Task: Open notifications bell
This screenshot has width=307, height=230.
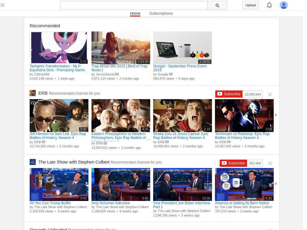Action: tap(269, 5)
